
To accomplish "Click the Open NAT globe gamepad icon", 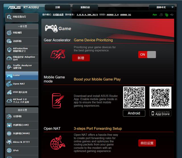I will tap(58, 143).
